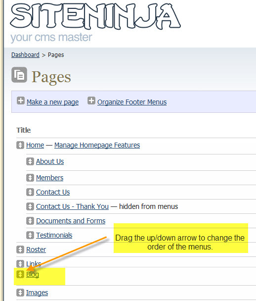Click the up/down arrow icon beside About Us
Viewport: 256px width, 301px height.
[30, 161]
